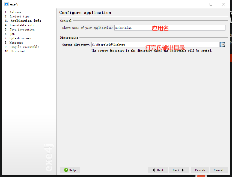Go to the JRE step

tap(12, 34)
